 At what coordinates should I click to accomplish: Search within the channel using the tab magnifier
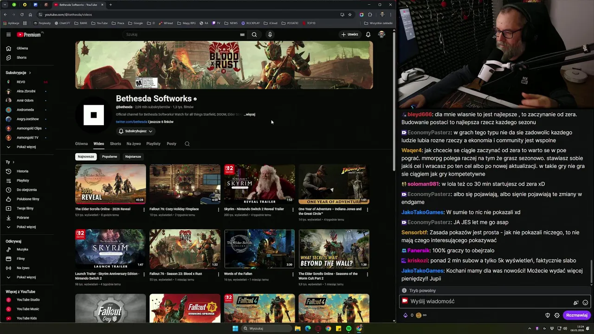pos(187,144)
